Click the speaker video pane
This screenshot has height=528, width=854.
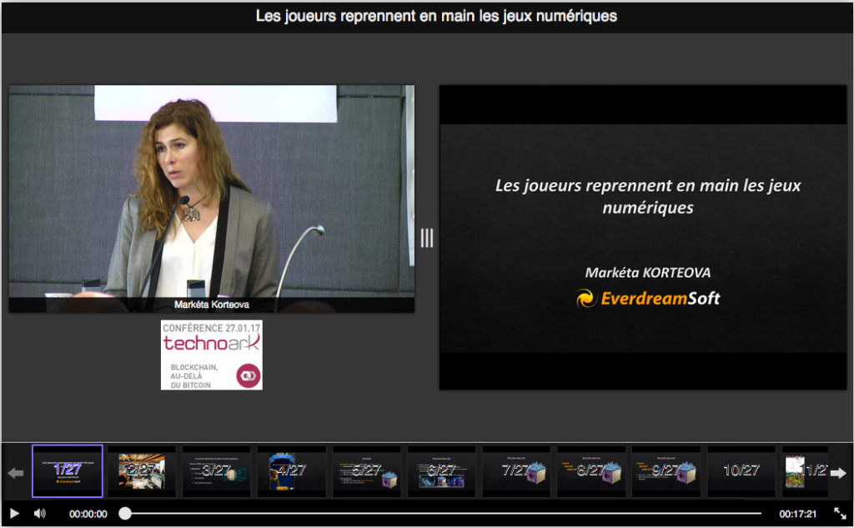pos(212,199)
